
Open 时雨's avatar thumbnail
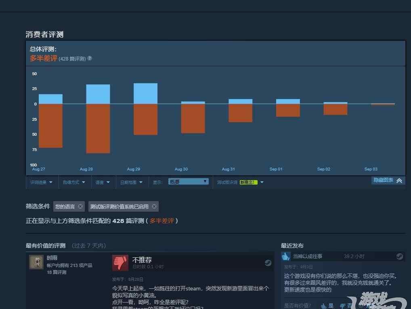coord(36,262)
